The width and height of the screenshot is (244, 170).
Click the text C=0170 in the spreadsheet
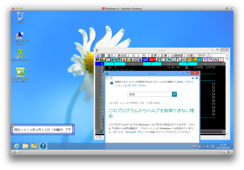click(210, 67)
